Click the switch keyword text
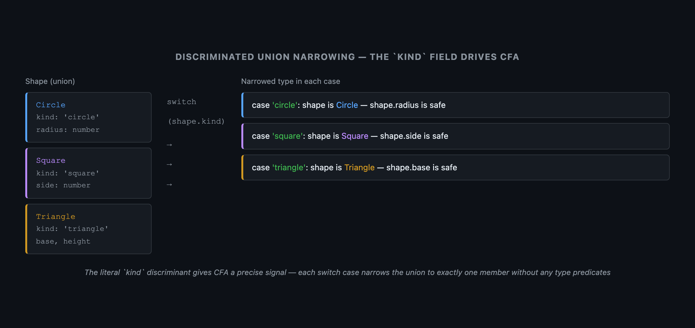 (x=182, y=102)
